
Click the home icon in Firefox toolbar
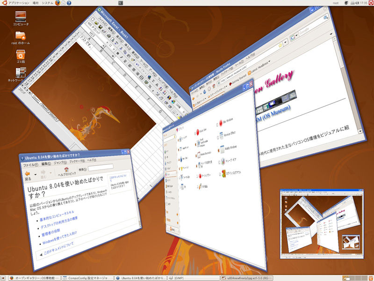(214, 86)
